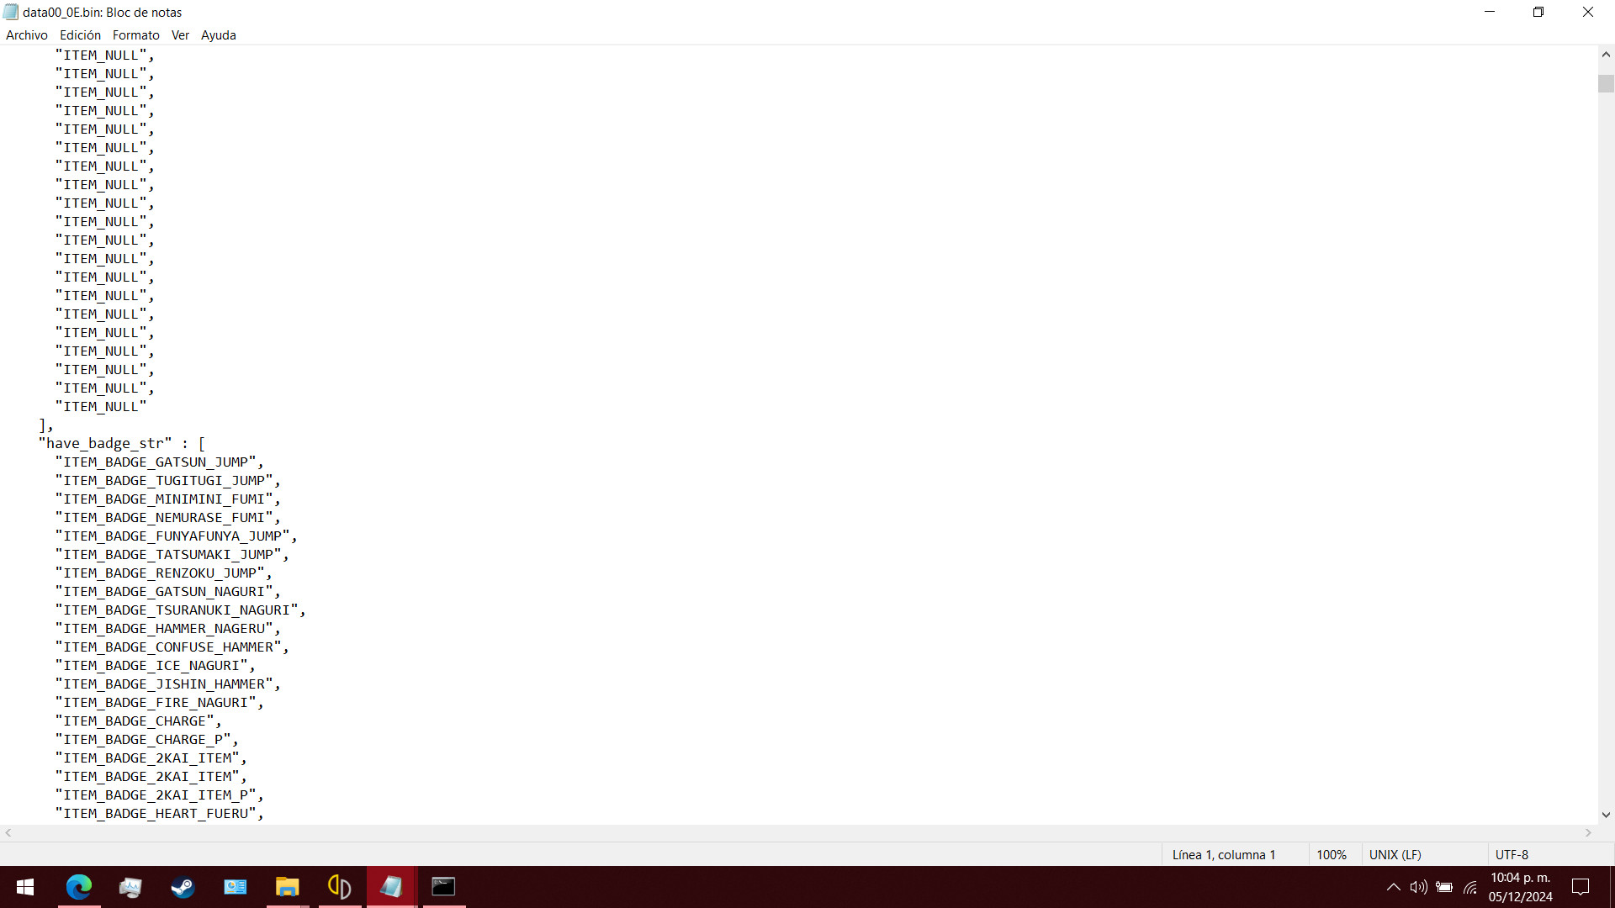
Task: Show hidden tray icons chevron
Action: pyautogui.click(x=1393, y=887)
